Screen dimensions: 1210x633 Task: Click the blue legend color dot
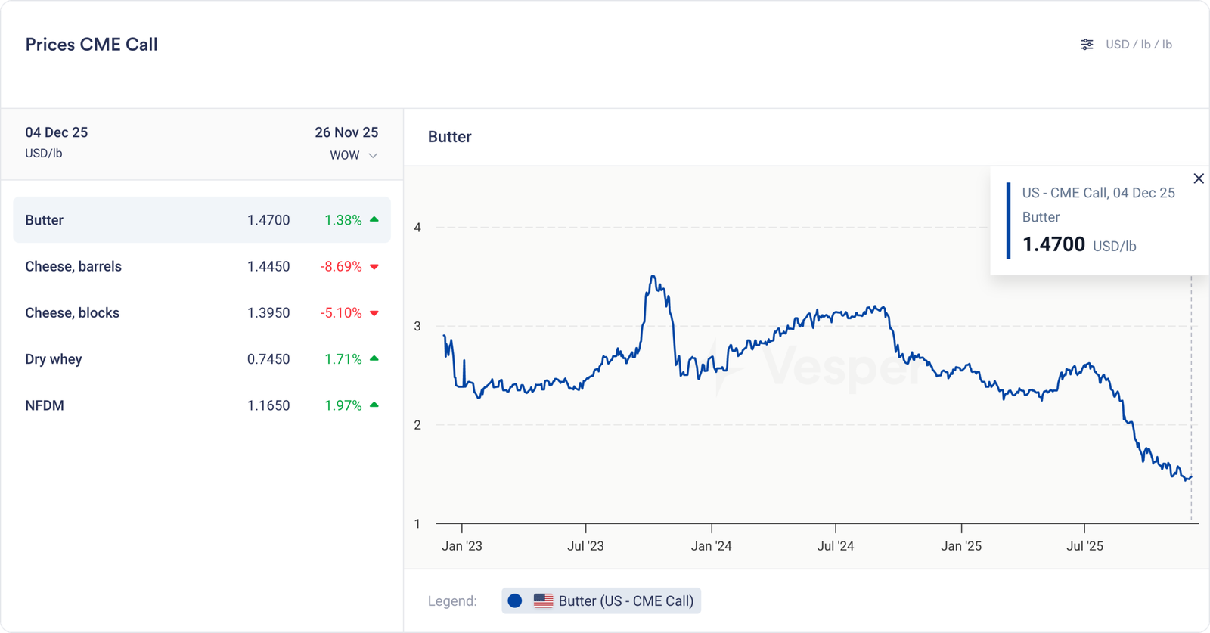(x=515, y=600)
